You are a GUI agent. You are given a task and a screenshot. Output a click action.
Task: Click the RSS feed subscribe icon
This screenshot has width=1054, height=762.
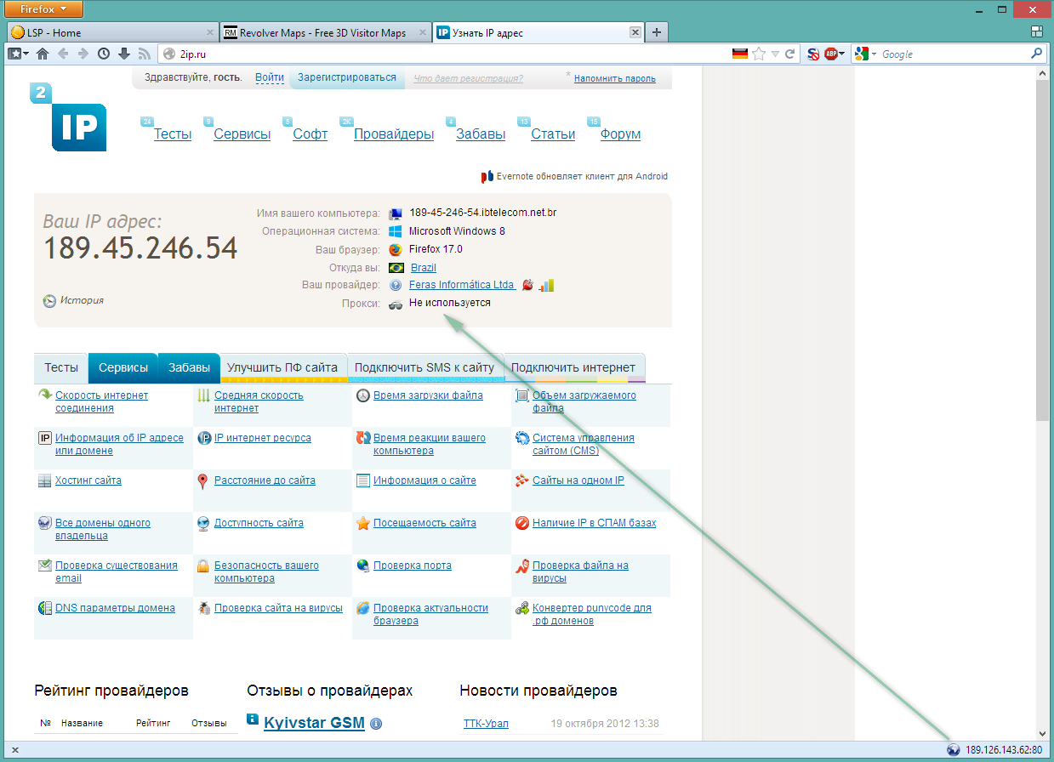[144, 54]
